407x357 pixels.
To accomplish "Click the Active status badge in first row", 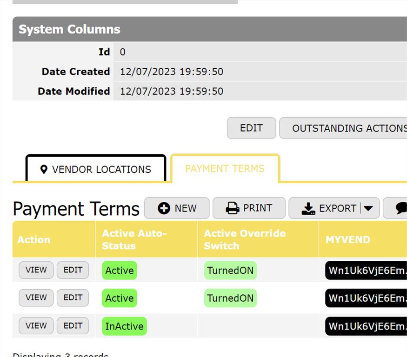I will [x=120, y=271].
